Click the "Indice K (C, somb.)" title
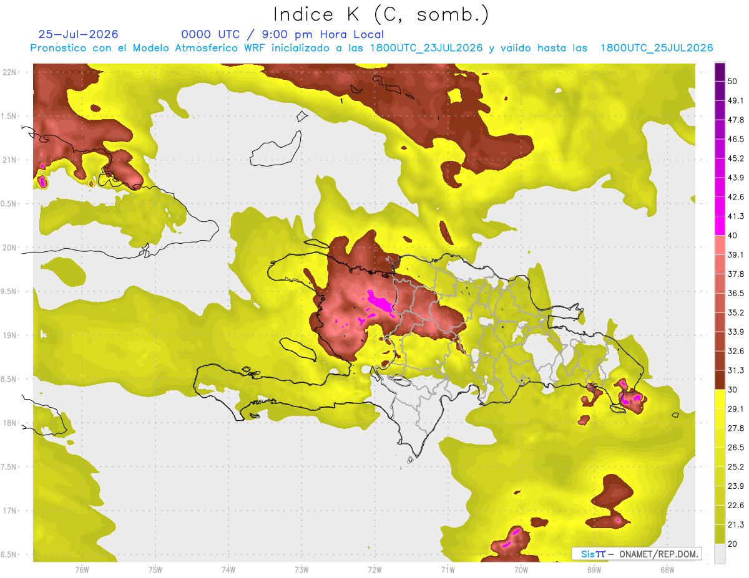This screenshot has height=578, width=749. pyautogui.click(x=381, y=14)
